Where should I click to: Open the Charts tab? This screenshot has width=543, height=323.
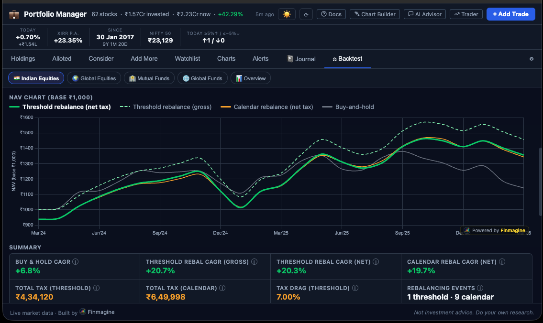pos(226,58)
